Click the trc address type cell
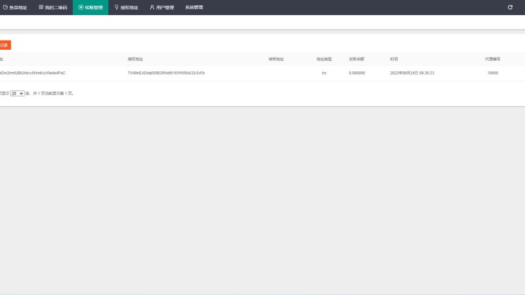The height and width of the screenshot is (295, 525). pyautogui.click(x=324, y=73)
